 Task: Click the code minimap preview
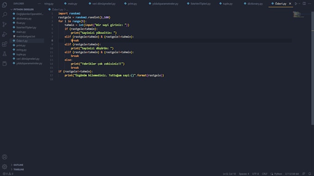pyautogui.click(x=298, y=14)
